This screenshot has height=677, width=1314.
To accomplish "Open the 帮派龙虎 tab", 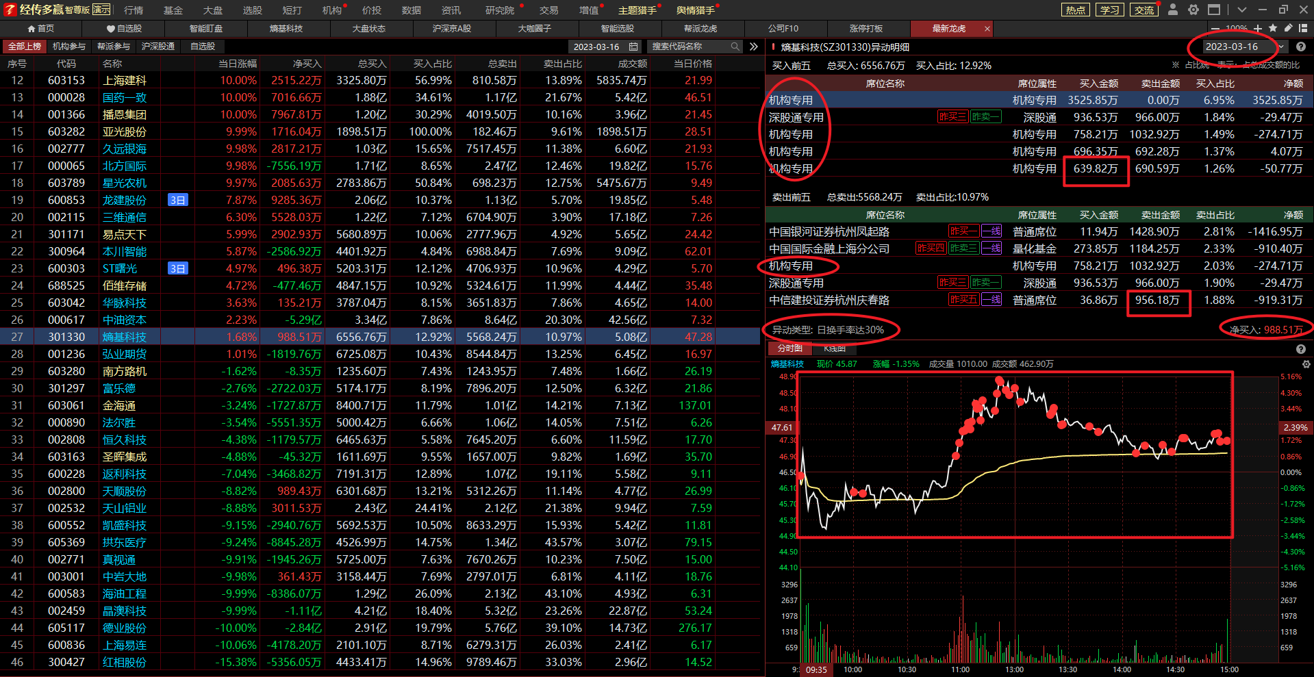I will click(x=700, y=29).
